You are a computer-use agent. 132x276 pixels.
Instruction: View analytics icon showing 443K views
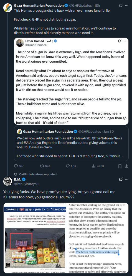(94, 166)
